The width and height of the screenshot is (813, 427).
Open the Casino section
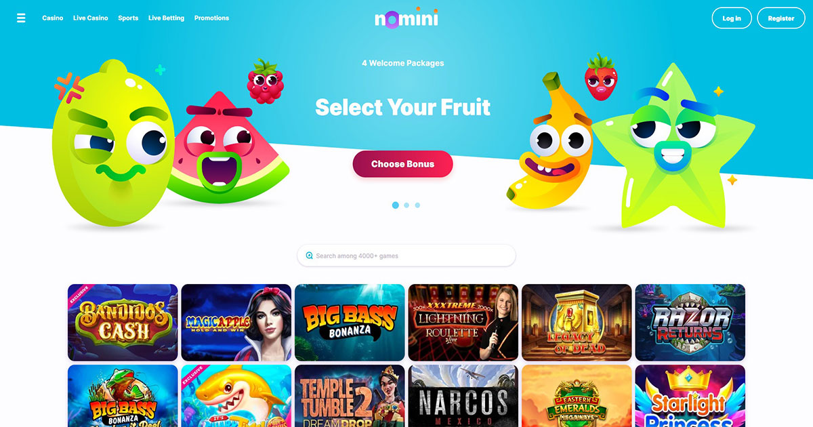tap(53, 18)
